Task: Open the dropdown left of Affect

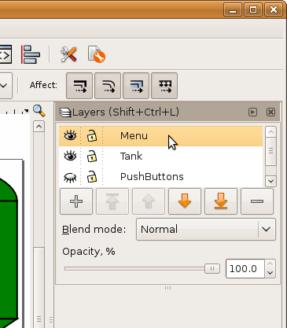Action: pos(6,86)
